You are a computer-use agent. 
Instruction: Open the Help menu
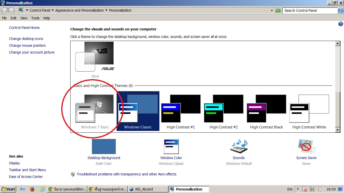pos(47,18)
